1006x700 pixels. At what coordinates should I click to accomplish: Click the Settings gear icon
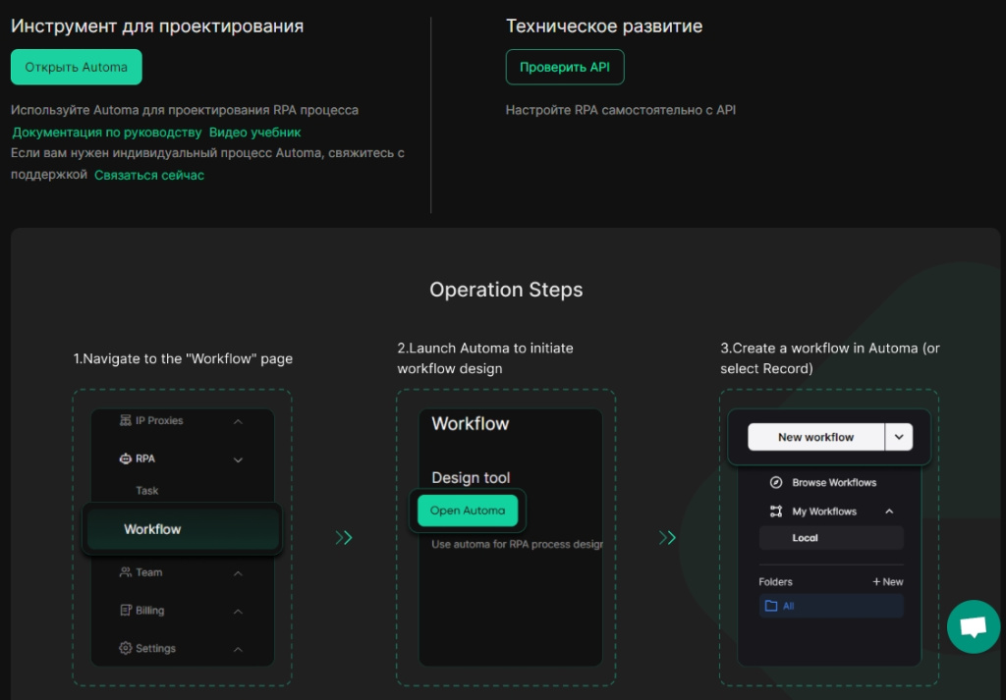tap(126, 648)
